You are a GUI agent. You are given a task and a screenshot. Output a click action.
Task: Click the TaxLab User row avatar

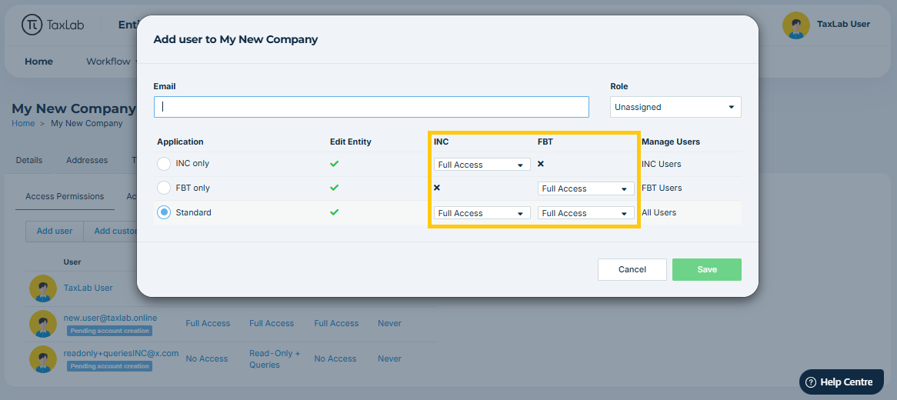tap(43, 288)
